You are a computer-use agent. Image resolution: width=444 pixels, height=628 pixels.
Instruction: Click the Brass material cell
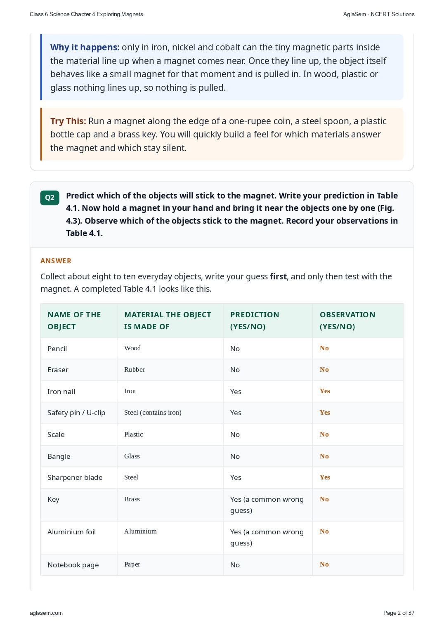coord(170,505)
